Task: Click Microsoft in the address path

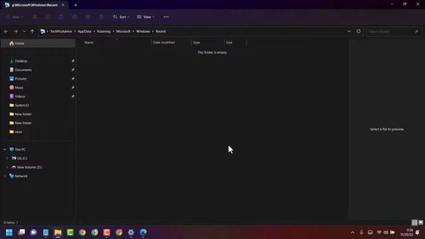Action: [x=124, y=31]
